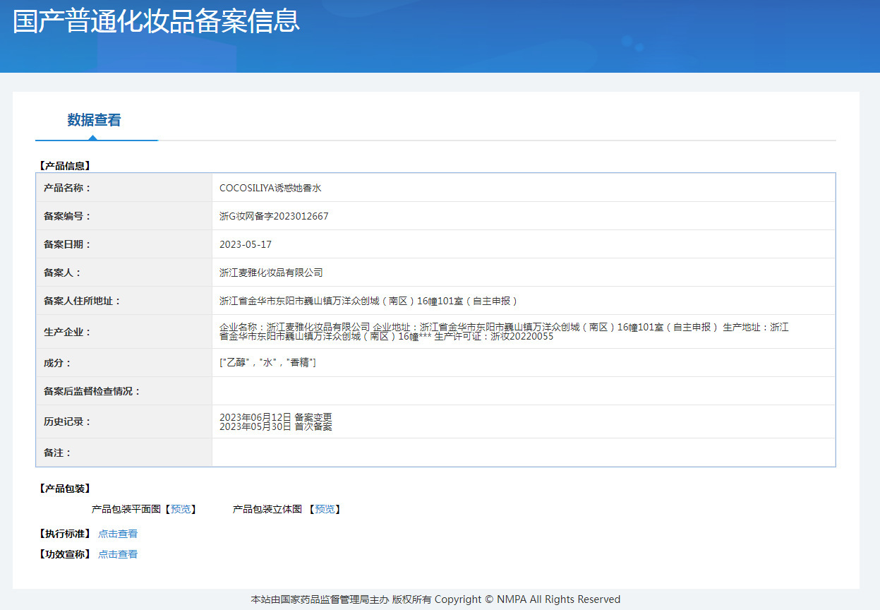Click the 2023年06月12日 备案变更 history entry
Image resolution: width=880 pixels, height=610 pixels.
pos(276,417)
